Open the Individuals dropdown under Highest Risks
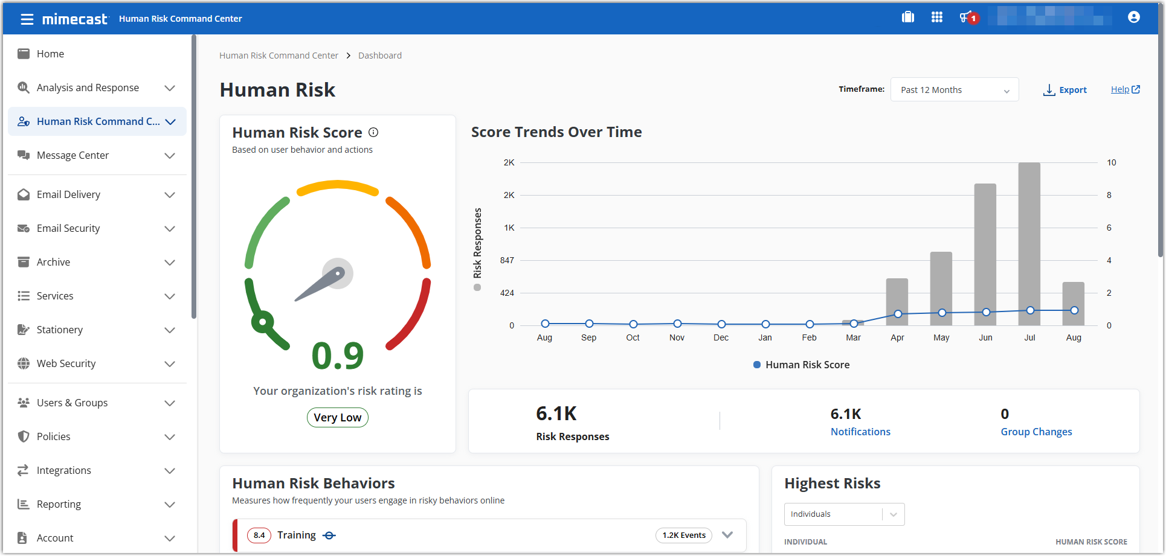1166x556 pixels. [843, 514]
